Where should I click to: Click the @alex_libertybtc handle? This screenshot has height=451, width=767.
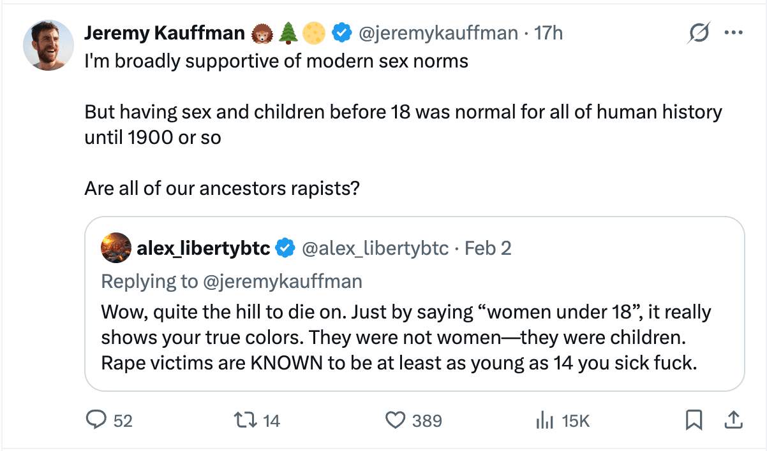375,248
